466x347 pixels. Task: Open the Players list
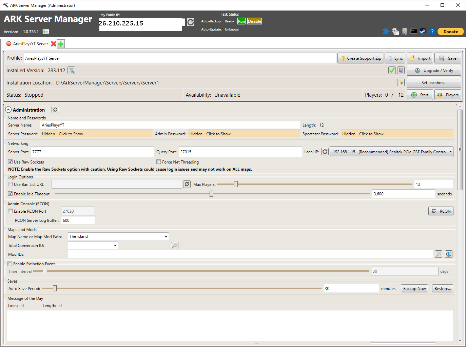448,95
